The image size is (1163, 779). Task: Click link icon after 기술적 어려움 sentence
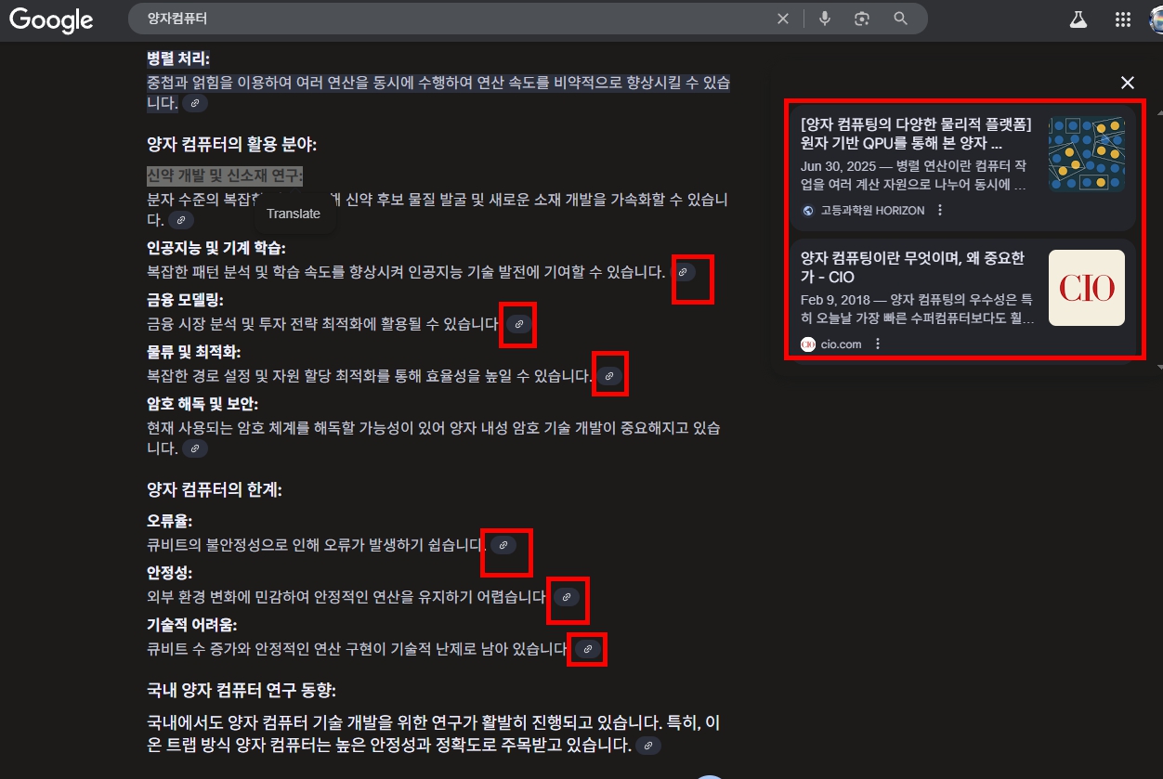pos(588,649)
